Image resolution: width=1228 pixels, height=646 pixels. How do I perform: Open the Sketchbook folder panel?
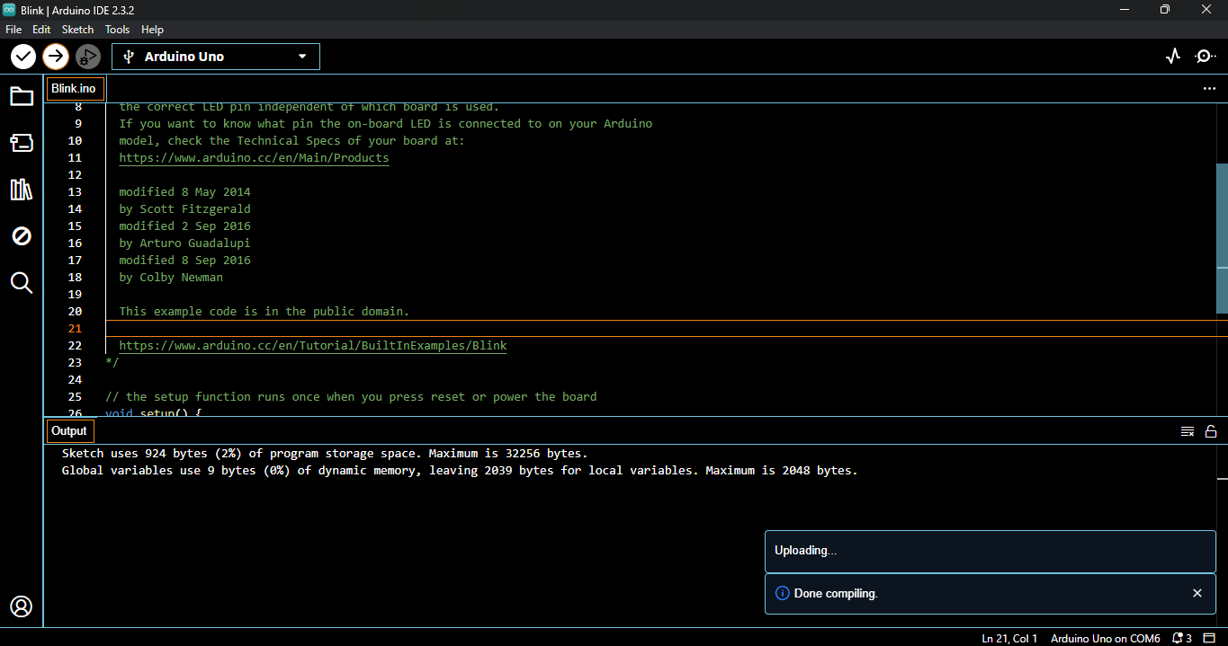22,96
